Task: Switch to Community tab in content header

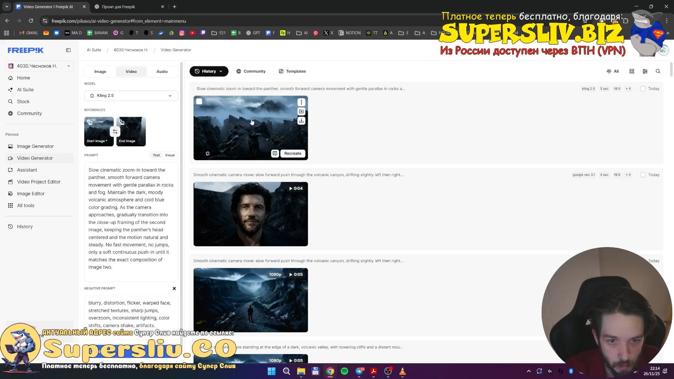Action: tap(251, 71)
